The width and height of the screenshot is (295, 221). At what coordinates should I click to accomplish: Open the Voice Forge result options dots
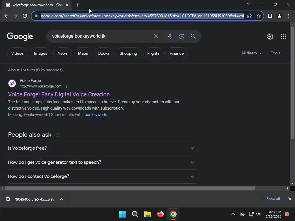pos(66,86)
